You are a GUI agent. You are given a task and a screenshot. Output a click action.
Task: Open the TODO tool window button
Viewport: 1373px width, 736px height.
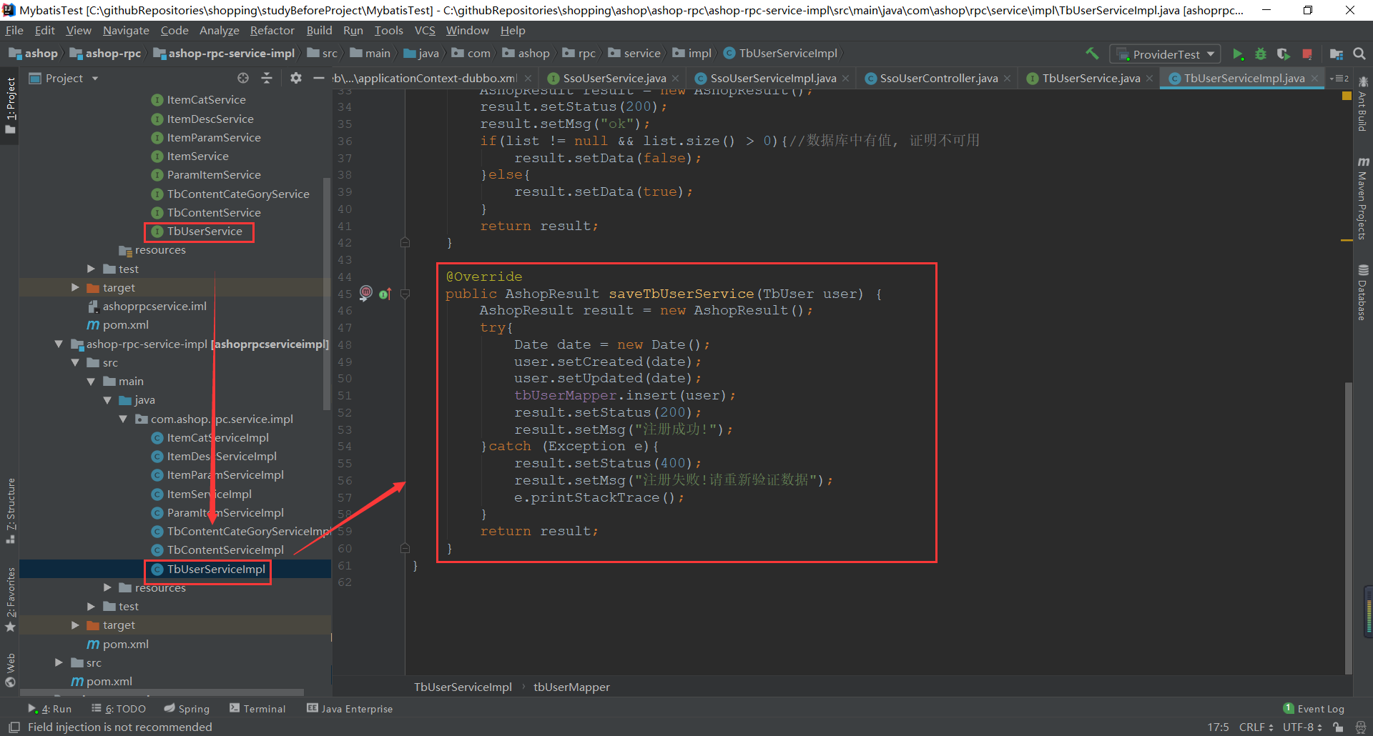click(119, 709)
